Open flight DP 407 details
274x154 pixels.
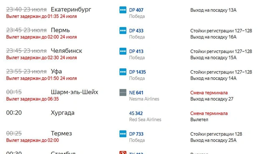coord(136,10)
